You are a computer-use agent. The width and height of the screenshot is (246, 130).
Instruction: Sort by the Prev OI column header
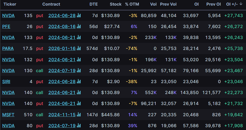coord(214,4)
